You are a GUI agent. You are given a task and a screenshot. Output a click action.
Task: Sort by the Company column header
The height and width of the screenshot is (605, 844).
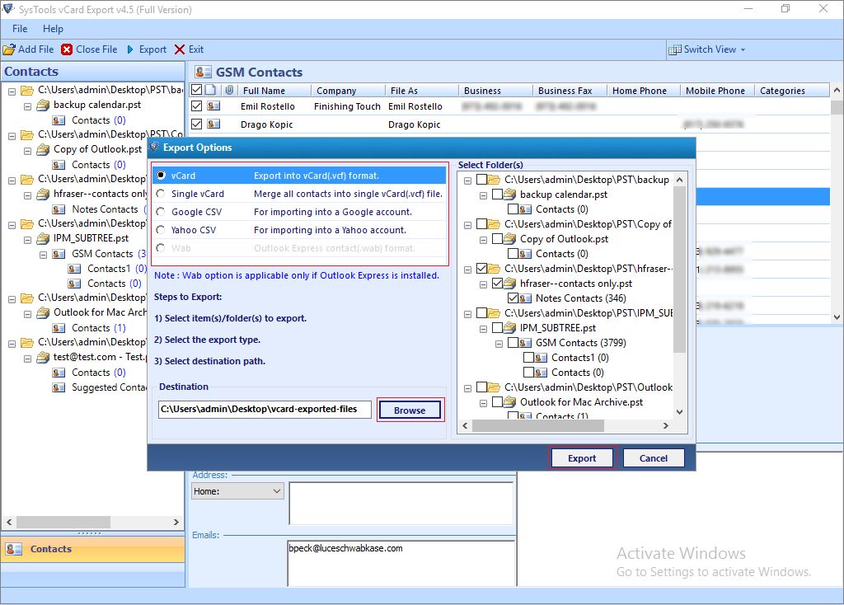[x=348, y=91]
